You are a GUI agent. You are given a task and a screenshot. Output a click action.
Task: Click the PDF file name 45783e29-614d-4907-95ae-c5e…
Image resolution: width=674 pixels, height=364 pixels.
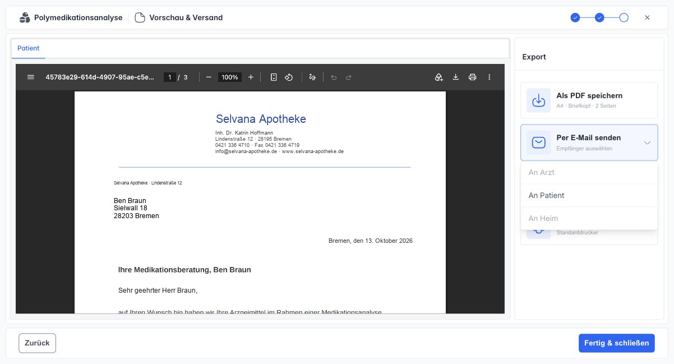click(x=100, y=77)
